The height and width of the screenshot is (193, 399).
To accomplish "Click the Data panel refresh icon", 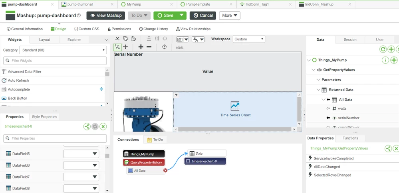I will [383, 49].
